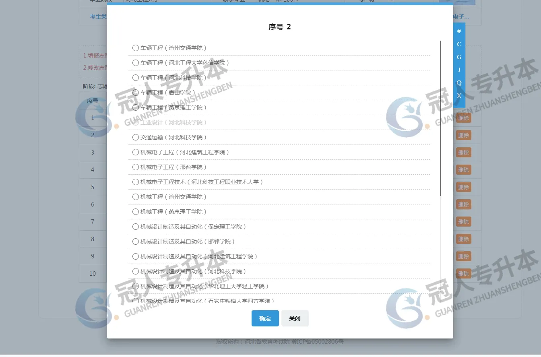The height and width of the screenshot is (357, 541).
Task: Click 删除 button in background row 3
Action: coord(464,153)
